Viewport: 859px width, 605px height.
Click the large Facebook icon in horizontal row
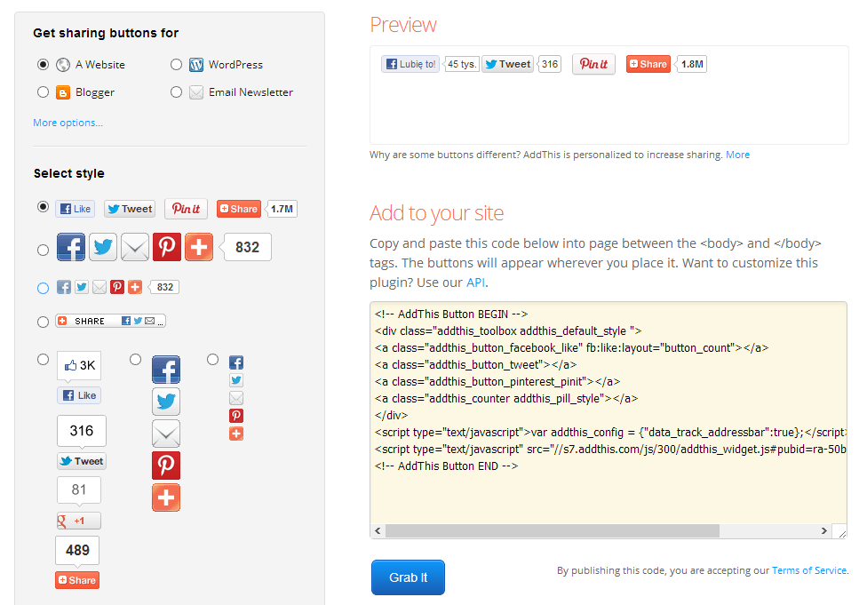71,247
